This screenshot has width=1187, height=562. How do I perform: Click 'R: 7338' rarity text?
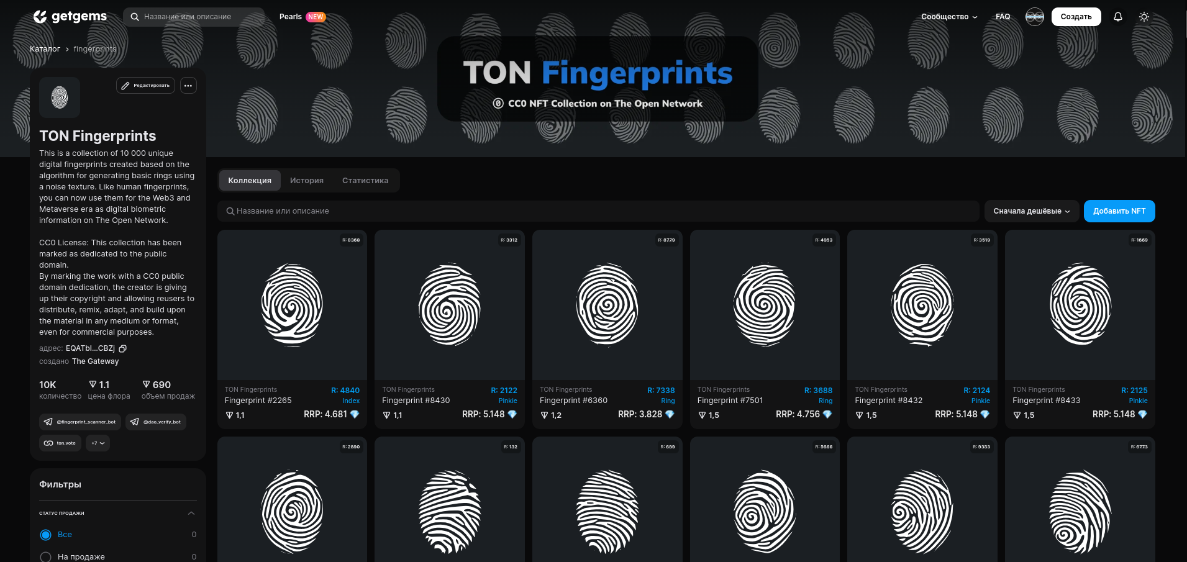(661, 391)
